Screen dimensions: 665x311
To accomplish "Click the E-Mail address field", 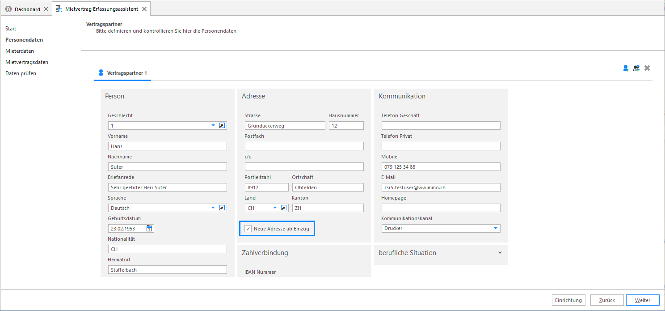I will [x=441, y=187].
